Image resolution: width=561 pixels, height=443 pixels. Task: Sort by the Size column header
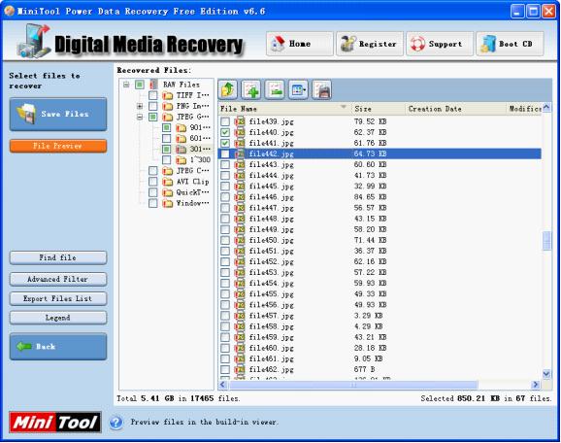pyautogui.click(x=378, y=109)
